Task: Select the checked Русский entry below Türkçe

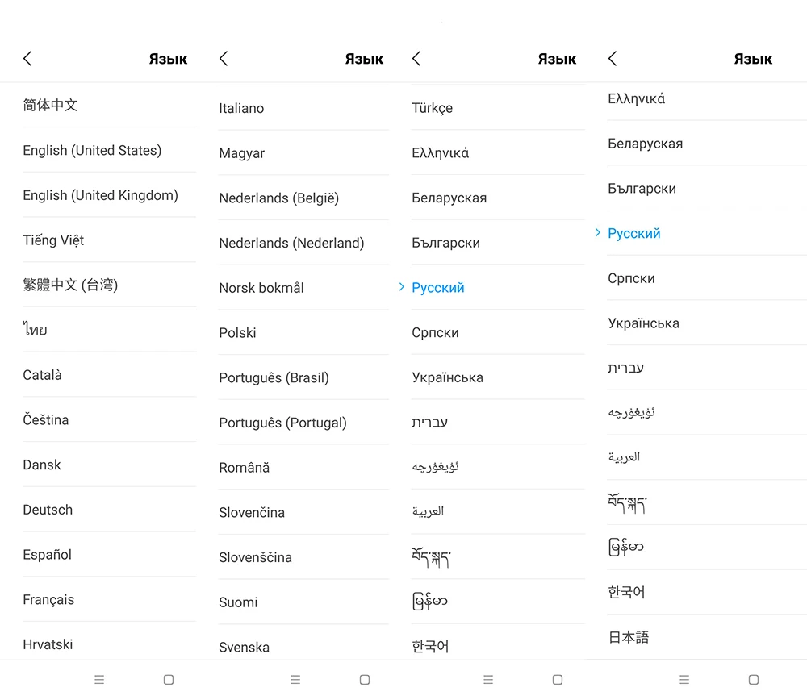Action: (x=438, y=288)
